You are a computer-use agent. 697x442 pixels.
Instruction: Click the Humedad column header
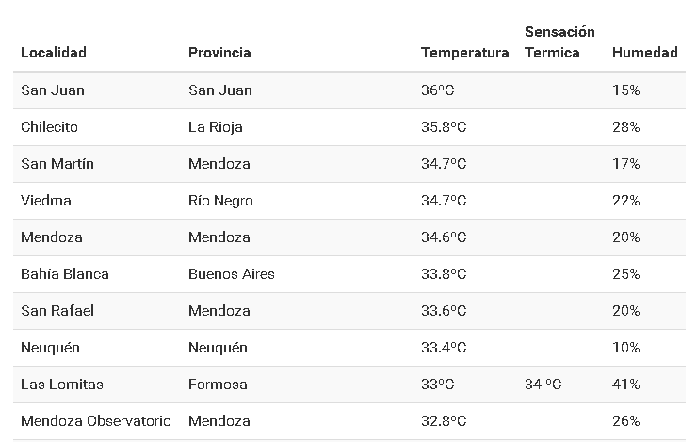coord(644,53)
